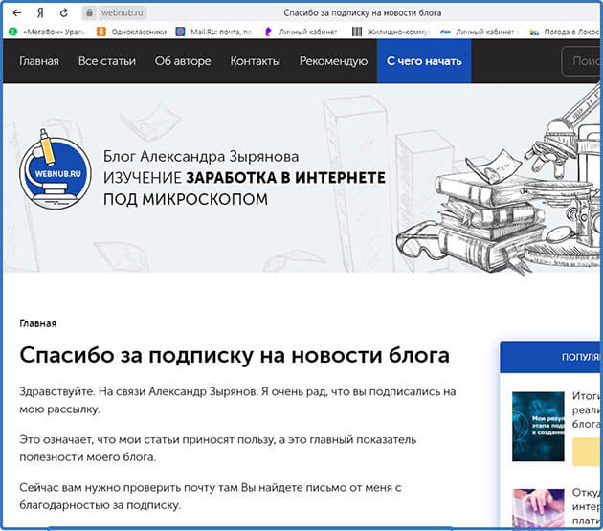Open the Об авторе page
Screen dimensions: 603x531
point(182,61)
